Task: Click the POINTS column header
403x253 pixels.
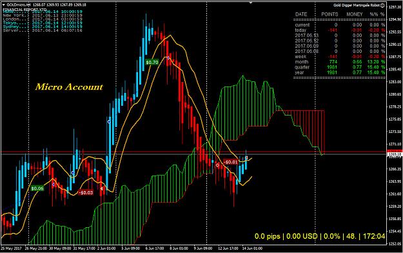Action: coord(329,14)
